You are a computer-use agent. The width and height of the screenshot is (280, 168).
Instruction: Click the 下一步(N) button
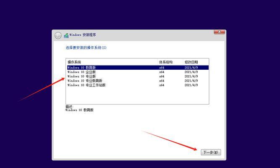coord(211,152)
